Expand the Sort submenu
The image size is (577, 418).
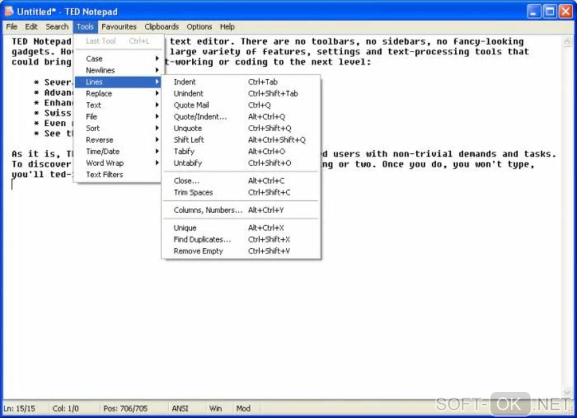coord(118,128)
